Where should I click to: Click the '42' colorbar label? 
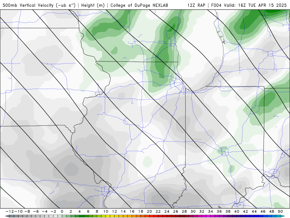tap(245, 211)
